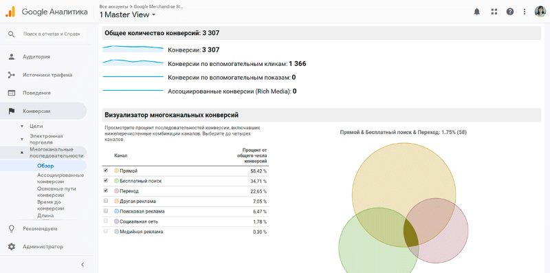Open the Конверсии section

tap(36, 111)
